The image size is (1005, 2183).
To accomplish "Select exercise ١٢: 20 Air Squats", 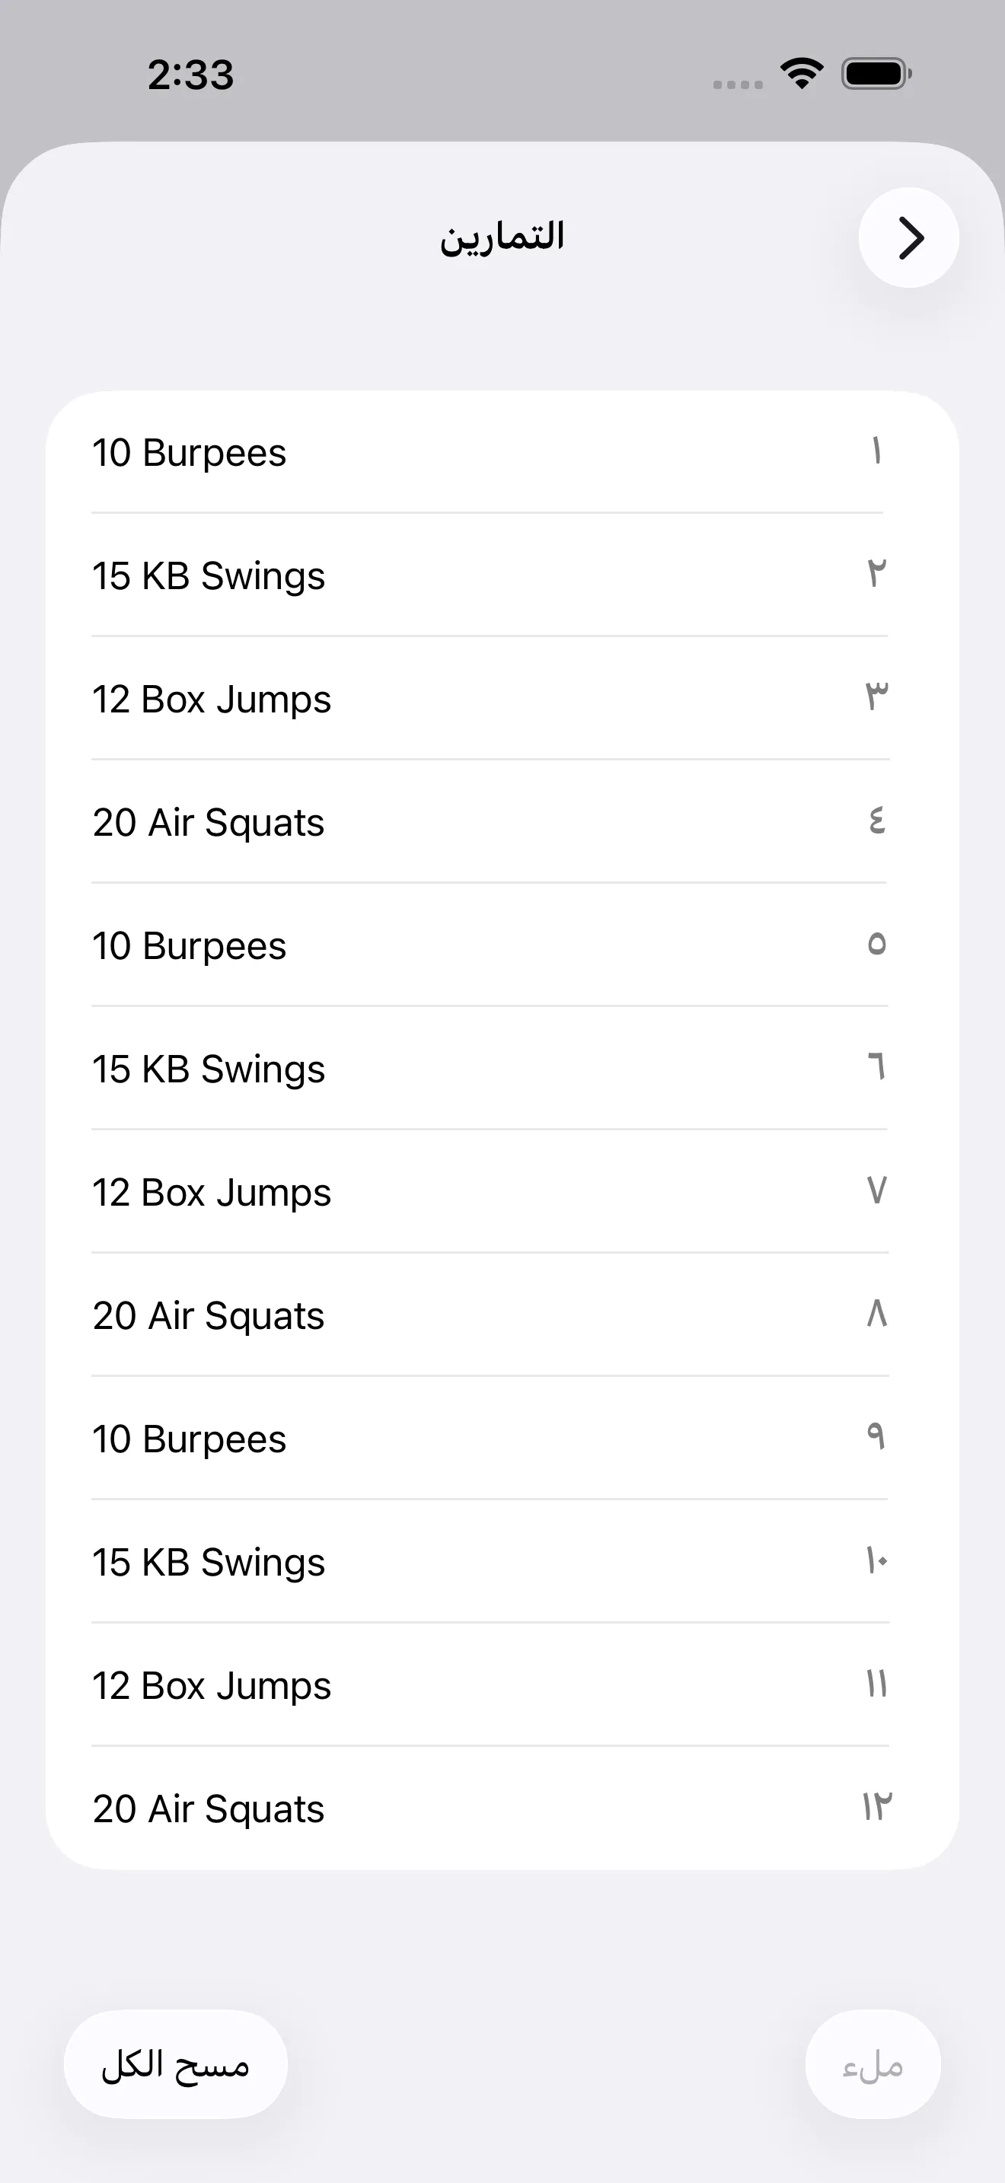I will coord(502,1809).
